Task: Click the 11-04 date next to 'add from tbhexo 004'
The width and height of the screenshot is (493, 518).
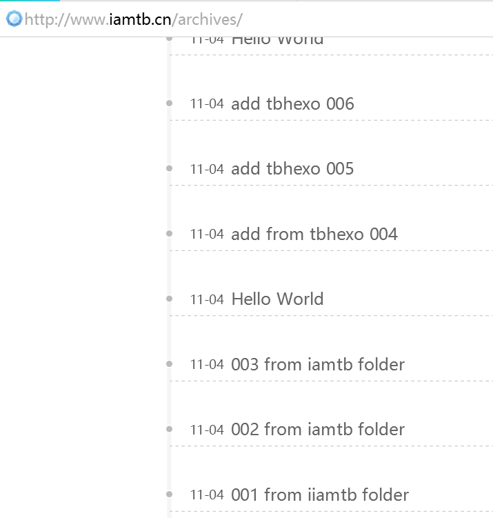Action: (207, 235)
